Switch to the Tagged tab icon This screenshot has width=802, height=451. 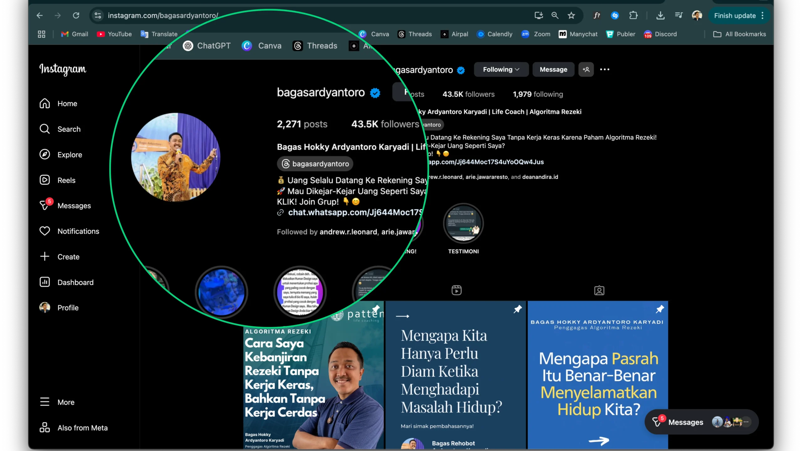tap(599, 290)
